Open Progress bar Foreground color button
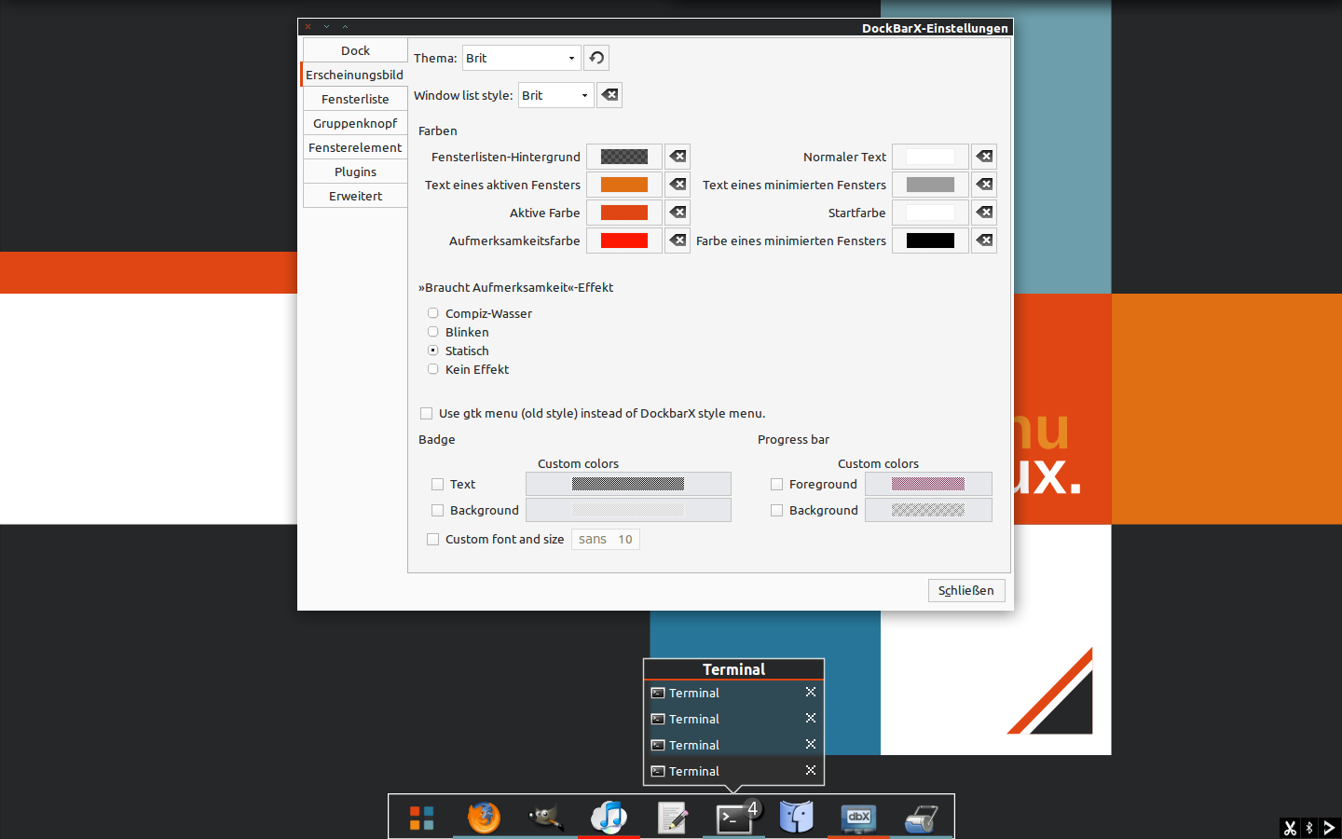1342x839 pixels. pyautogui.click(x=928, y=484)
